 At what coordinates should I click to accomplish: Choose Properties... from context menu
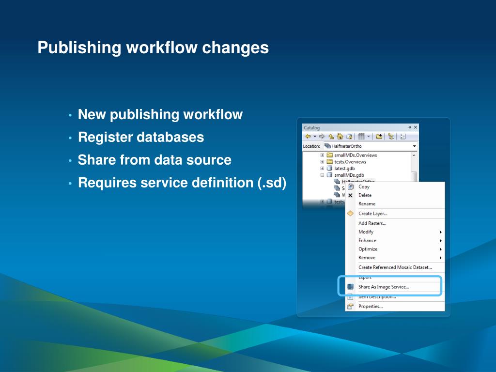click(395, 306)
